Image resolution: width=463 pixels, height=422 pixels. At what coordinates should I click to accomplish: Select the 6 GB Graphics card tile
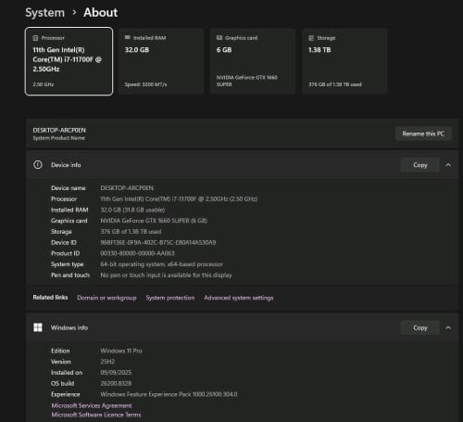coord(253,61)
